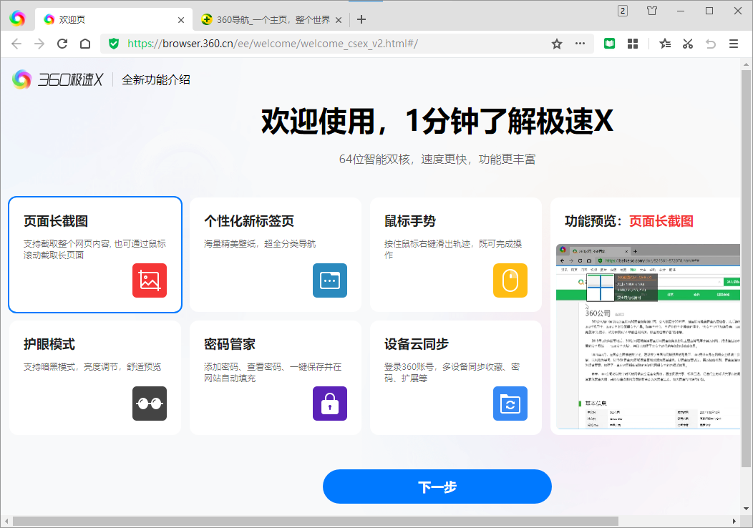Click the blue new tab page icon
This screenshot has width=753, height=528.
point(330,280)
